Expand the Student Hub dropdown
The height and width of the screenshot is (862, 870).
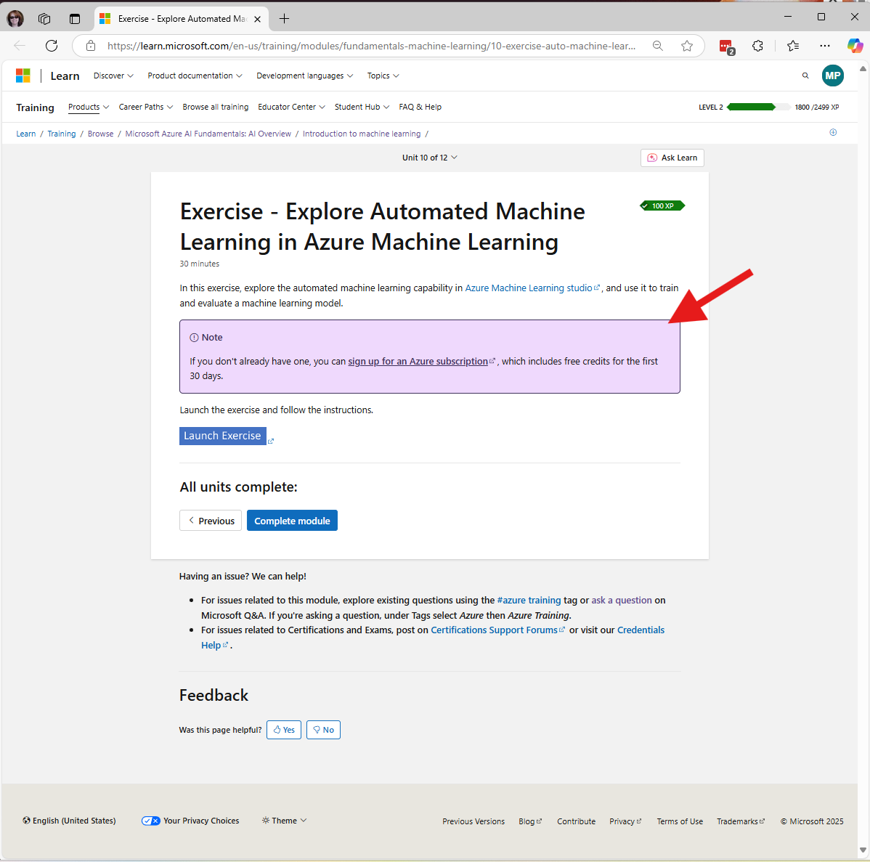click(x=362, y=107)
